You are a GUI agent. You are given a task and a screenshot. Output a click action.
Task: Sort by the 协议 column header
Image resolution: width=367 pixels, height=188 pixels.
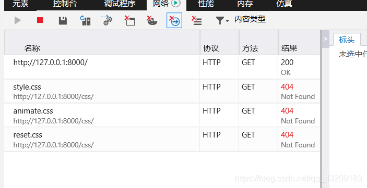coord(220,43)
